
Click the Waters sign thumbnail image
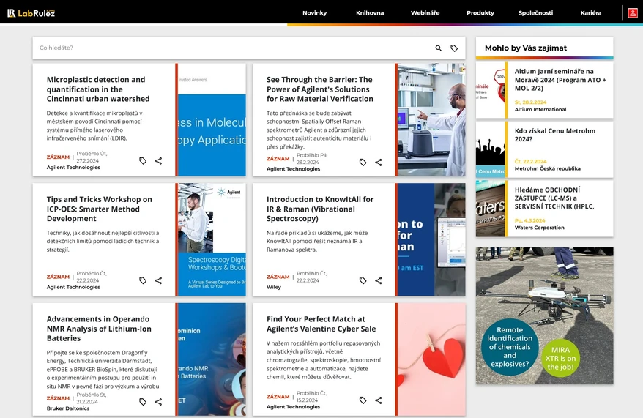[x=491, y=209]
